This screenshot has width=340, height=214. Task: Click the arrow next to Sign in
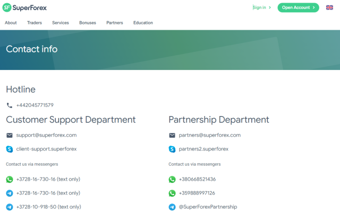click(270, 7)
